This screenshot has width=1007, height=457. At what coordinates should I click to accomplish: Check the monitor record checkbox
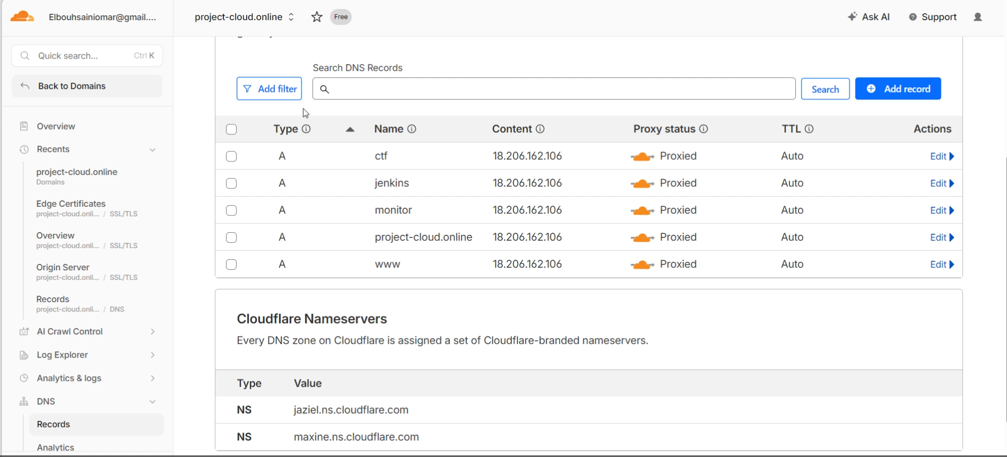tap(231, 211)
